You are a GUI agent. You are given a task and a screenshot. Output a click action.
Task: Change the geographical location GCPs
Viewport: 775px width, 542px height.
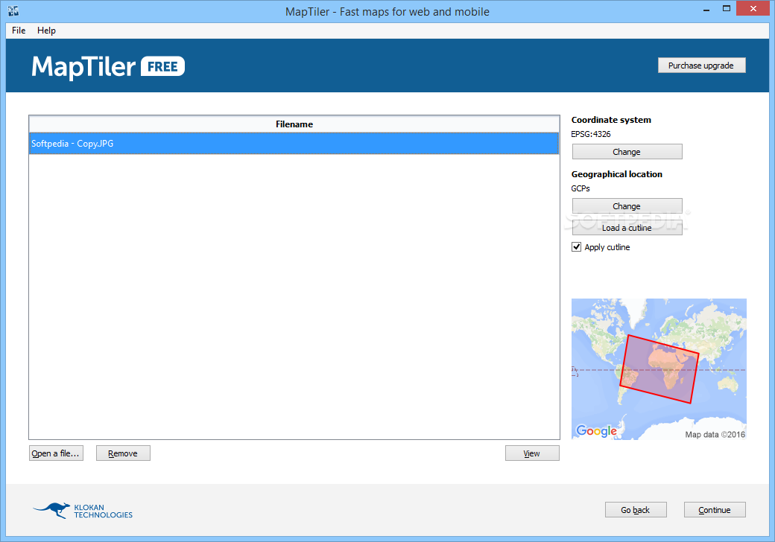[x=627, y=206]
